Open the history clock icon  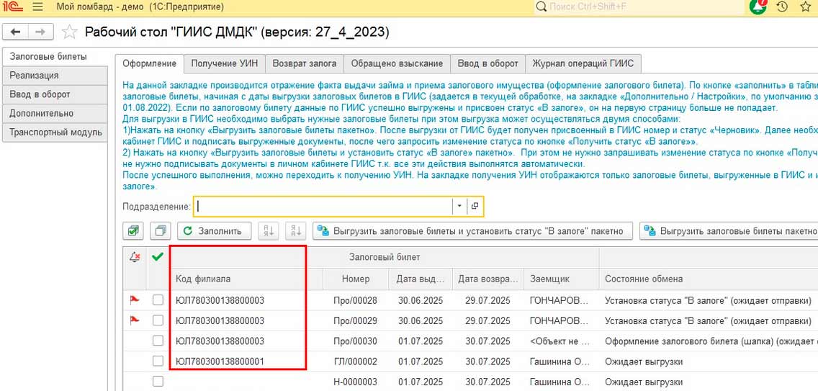[781, 7]
